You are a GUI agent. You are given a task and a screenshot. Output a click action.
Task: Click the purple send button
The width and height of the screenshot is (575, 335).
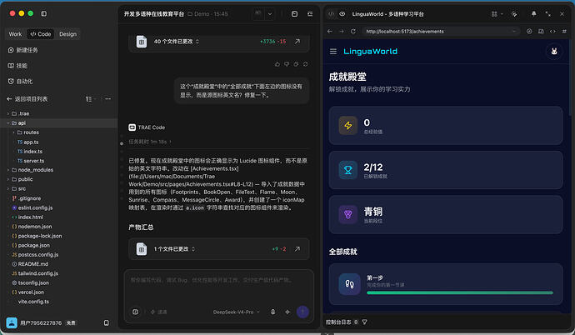(302, 312)
